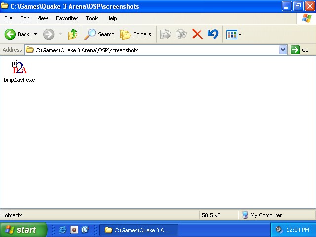Expand the Address bar dropdown list
Viewport: 316px width, 237px height.
point(283,50)
